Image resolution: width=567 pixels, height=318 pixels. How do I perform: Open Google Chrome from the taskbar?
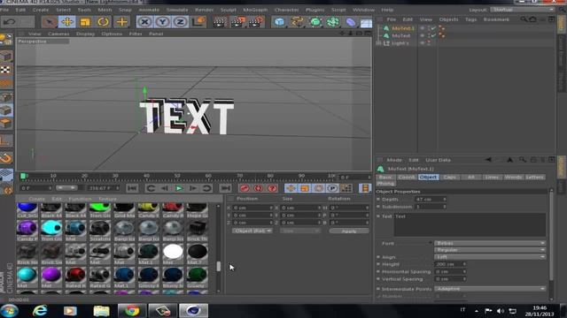[x=132, y=310]
